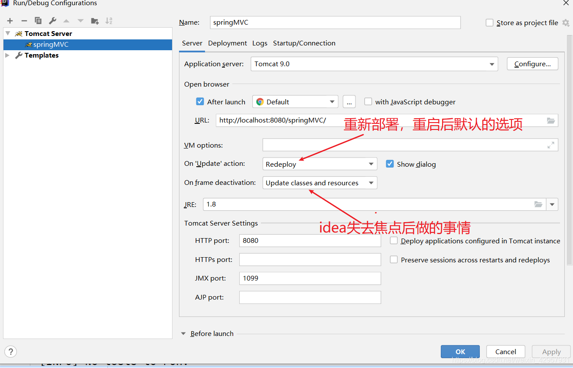
Task: Click the Cancel button
Action: [x=506, y=352]
